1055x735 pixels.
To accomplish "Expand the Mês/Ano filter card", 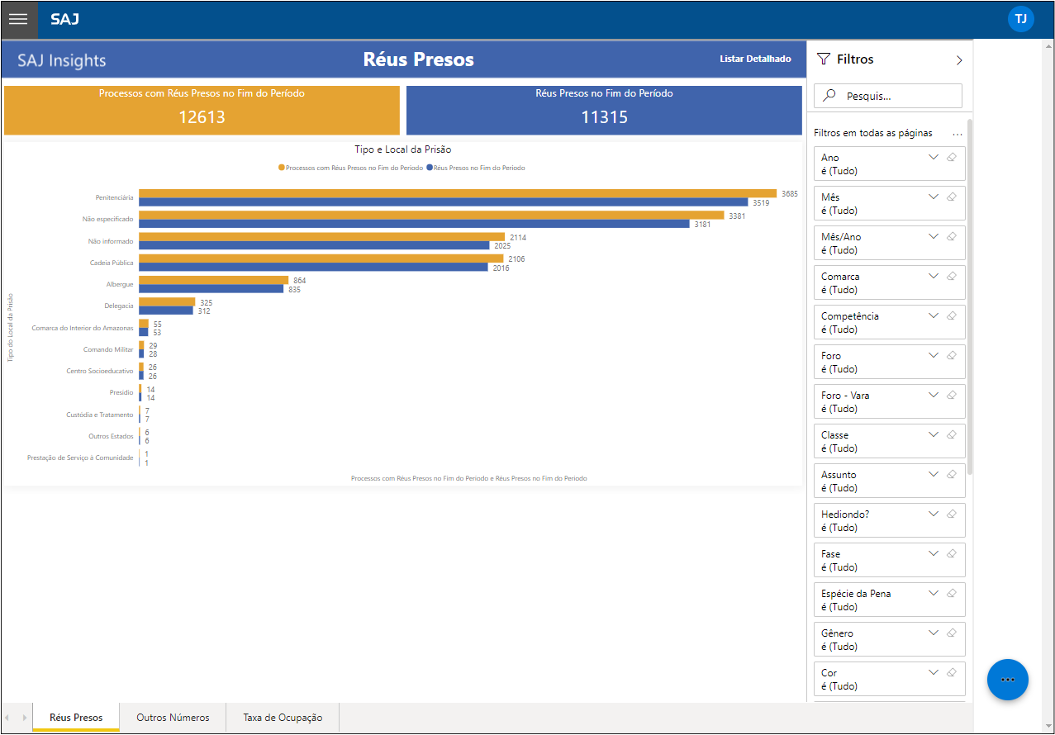I will pos(934,236).
